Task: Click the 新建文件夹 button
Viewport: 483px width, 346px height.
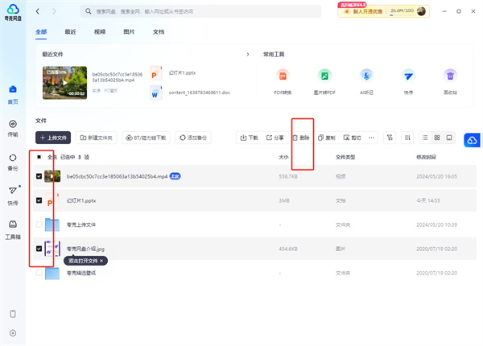Action: click(96, 138)
